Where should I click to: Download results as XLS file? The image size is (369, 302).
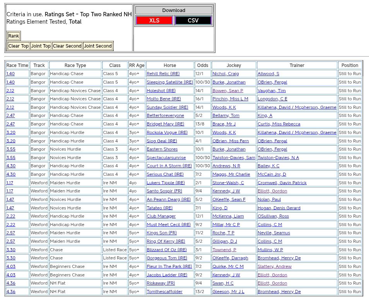[154, 21]
